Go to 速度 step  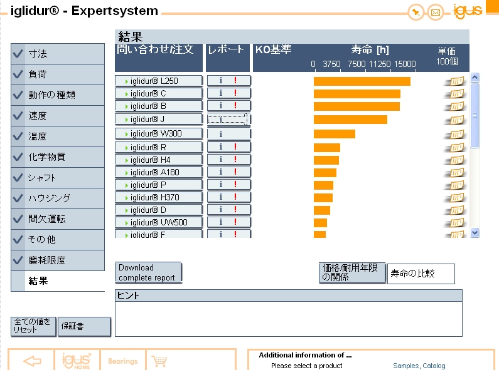click(x=58, y=116)
